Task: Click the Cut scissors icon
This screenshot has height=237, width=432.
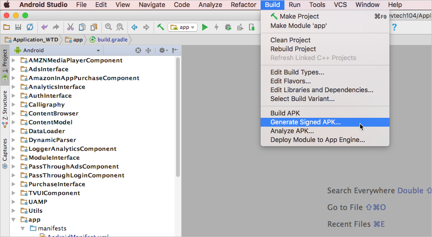Action: [71, 27]
